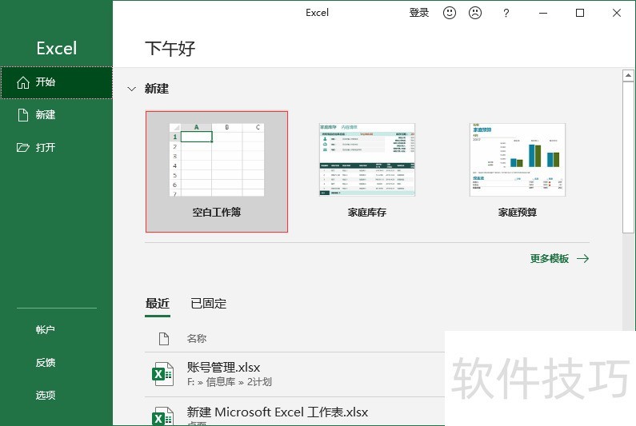This screenshot has width=636, height=426.
Task: Close the Excel window
Action: point(617,13)
